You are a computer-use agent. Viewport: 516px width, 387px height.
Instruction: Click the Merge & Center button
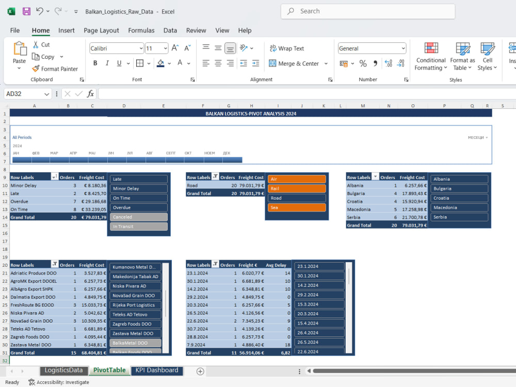click(294, 63)
